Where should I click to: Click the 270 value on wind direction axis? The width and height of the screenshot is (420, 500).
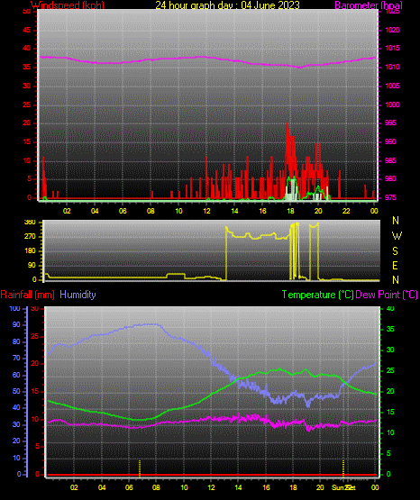pos(30,237)
